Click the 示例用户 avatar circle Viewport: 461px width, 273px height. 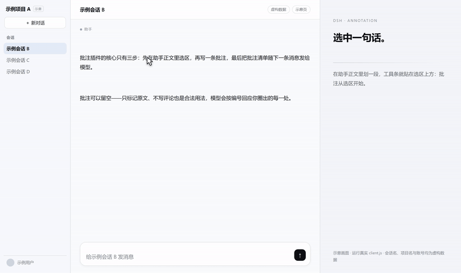click(x=10, y=262)
